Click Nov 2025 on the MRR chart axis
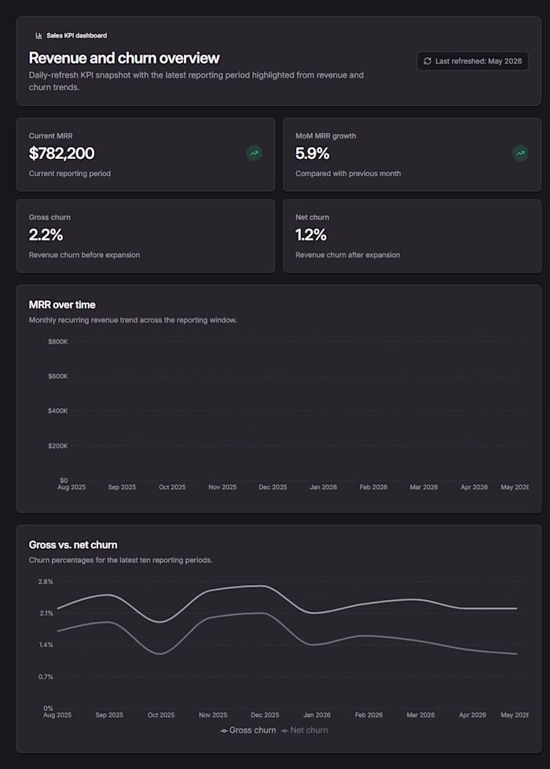The height and width of the screenshot is (769, 550). click(x=222, y=487)
